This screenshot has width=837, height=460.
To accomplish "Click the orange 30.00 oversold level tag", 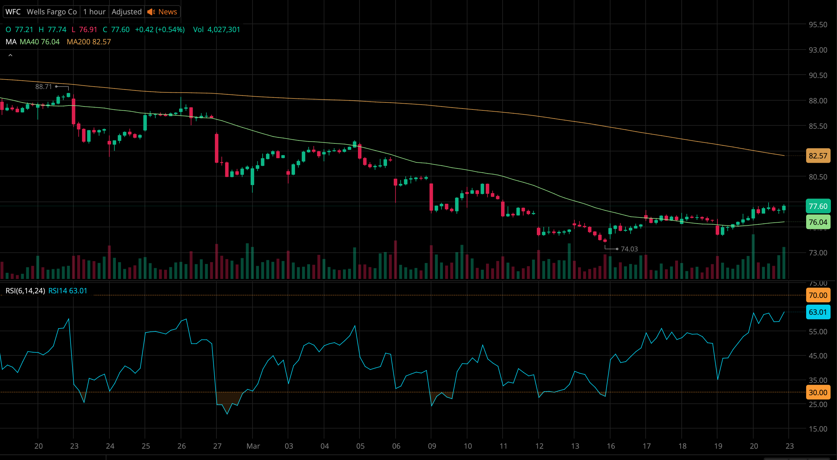I will coord(817,392).
